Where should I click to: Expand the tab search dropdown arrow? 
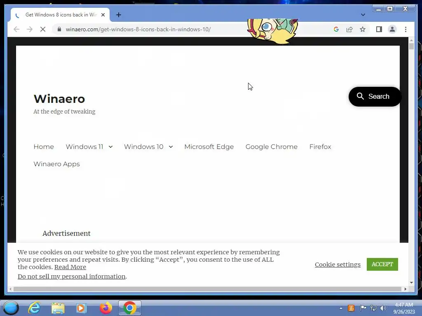(x=363, y=15)
